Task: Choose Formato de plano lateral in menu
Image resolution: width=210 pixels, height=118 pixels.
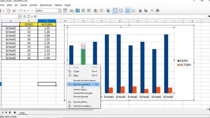Action: 83,80
